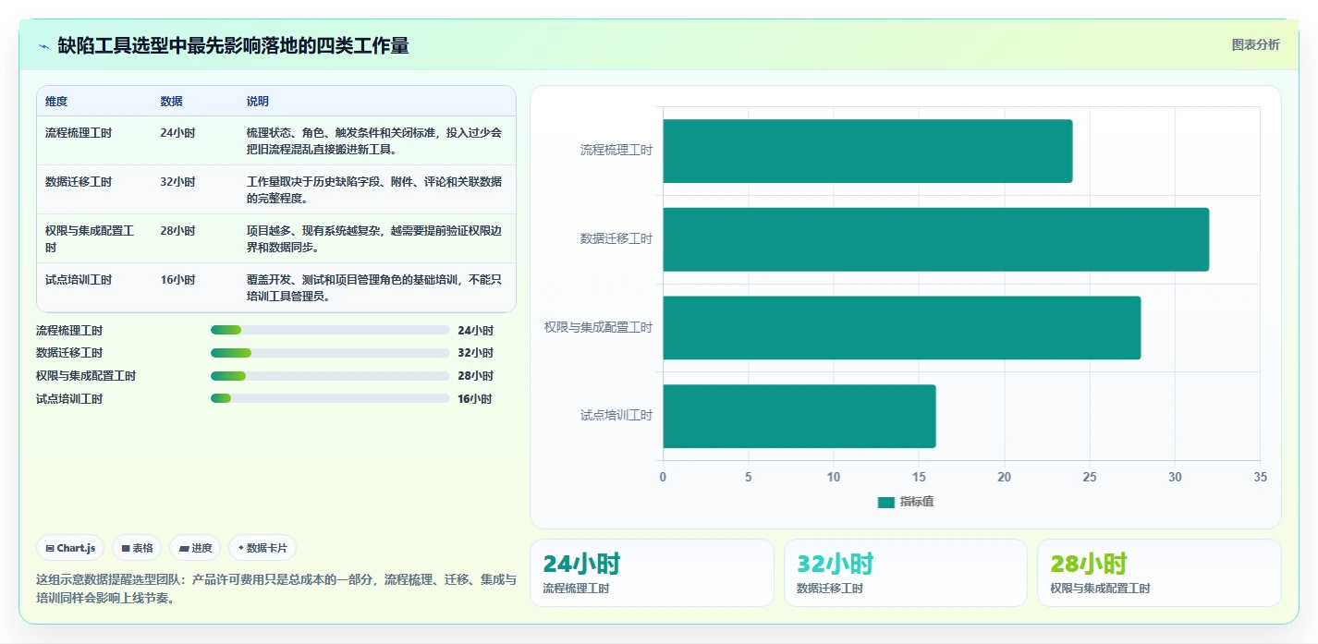Click the 流程梳理工时 progress bar

330,330
